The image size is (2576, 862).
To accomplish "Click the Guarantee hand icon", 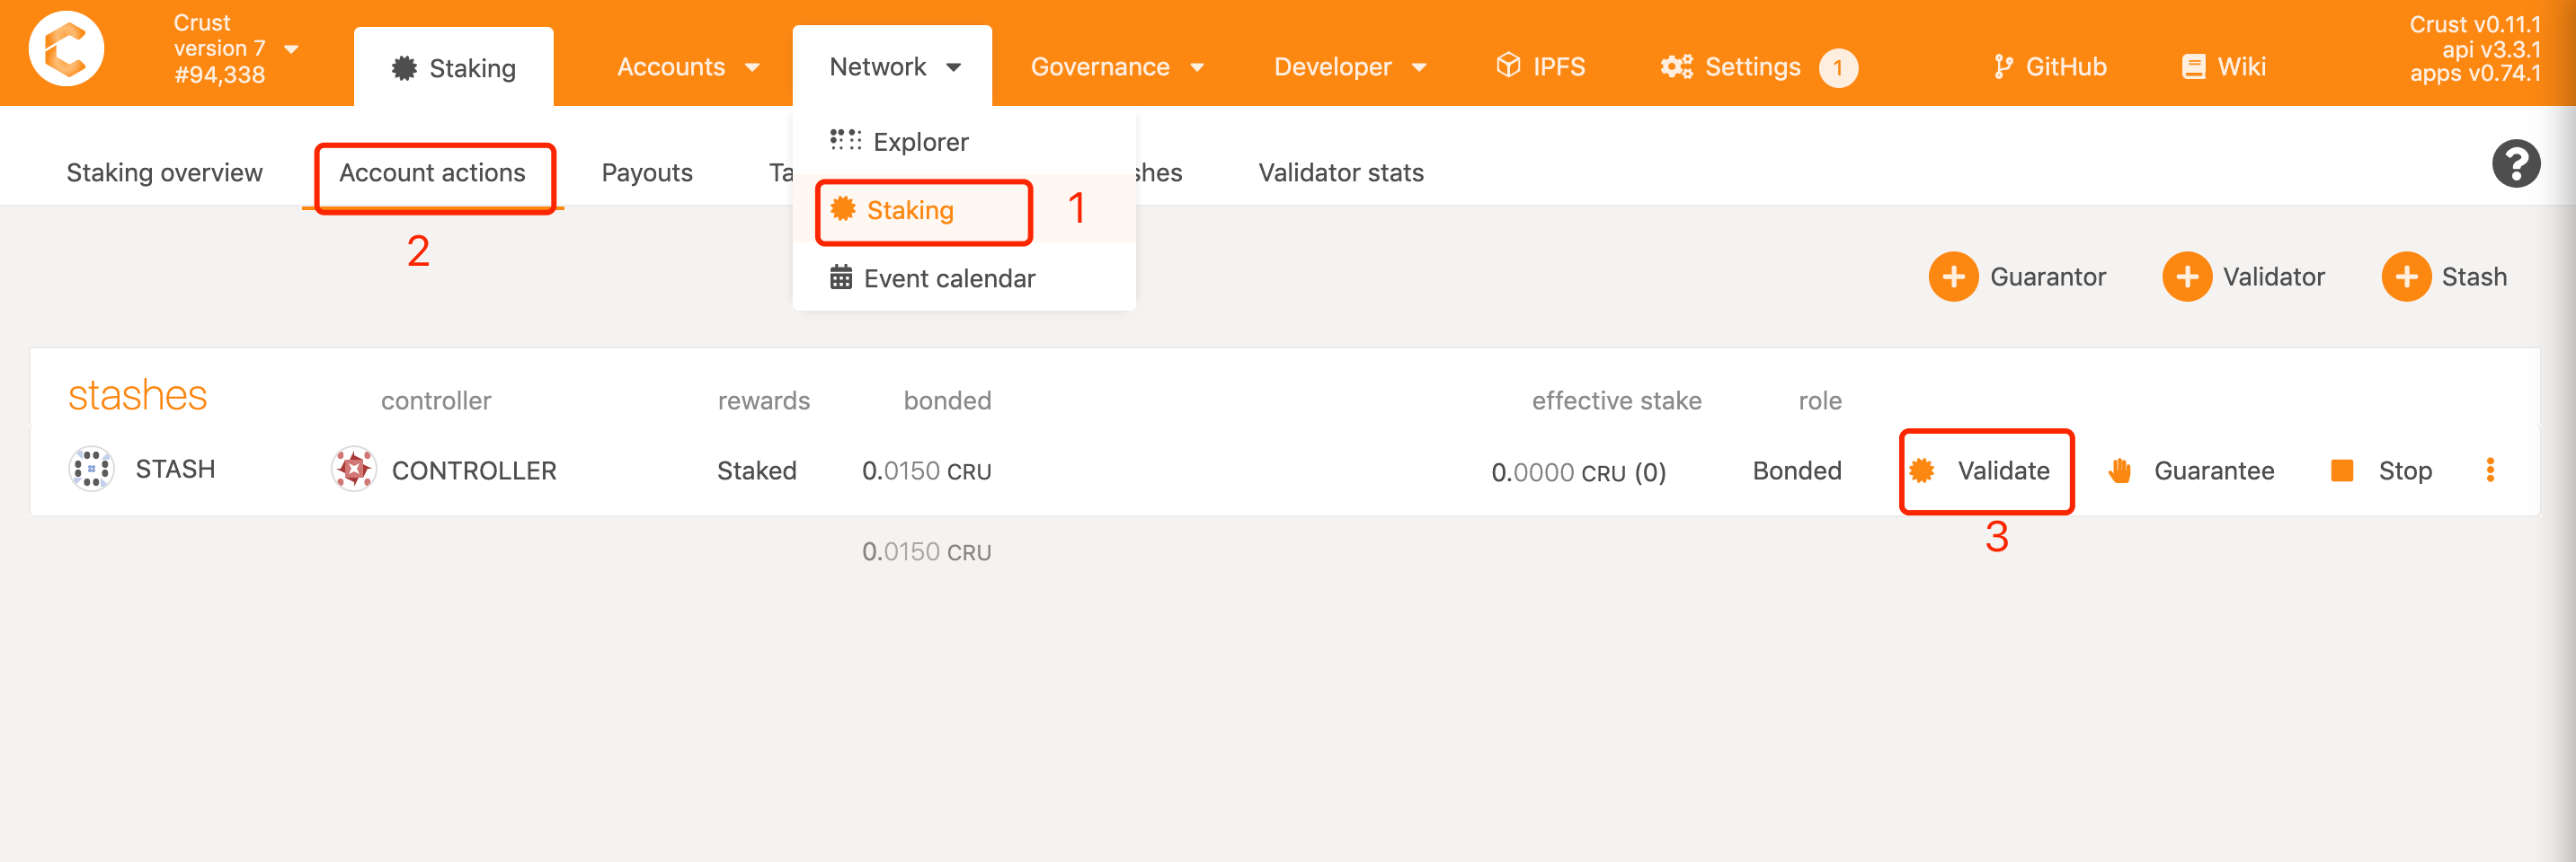I will (x=2119, y=471).
